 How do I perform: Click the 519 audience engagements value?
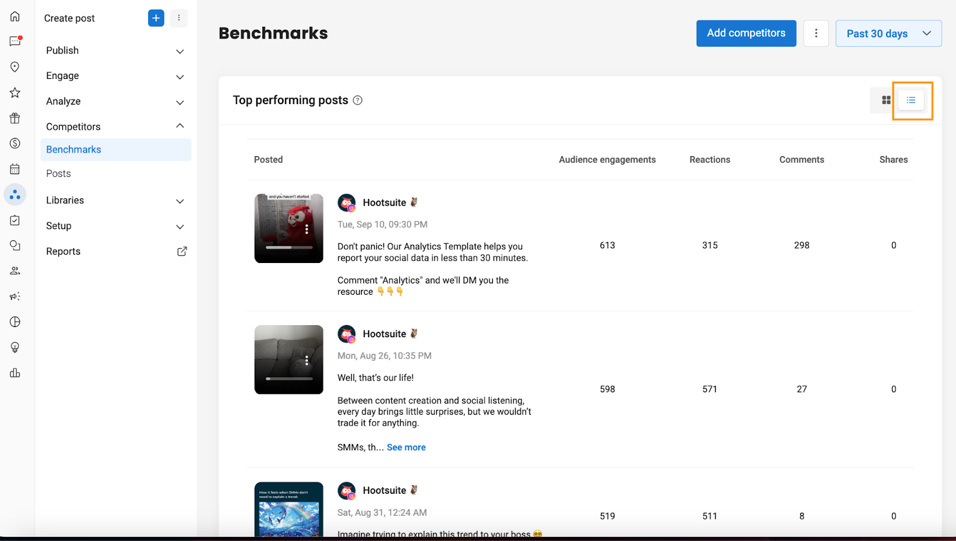tap(607, 516)
